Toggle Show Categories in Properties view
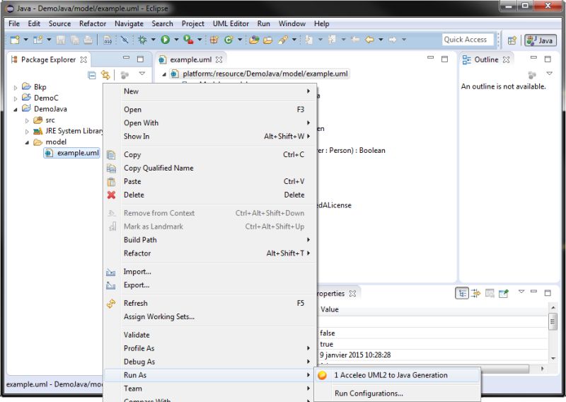Screen dimensions: 566x402 point(462,293)
